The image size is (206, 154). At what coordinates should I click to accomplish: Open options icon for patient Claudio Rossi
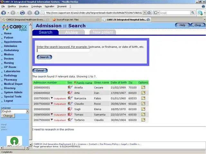click(x=143, y=104)
